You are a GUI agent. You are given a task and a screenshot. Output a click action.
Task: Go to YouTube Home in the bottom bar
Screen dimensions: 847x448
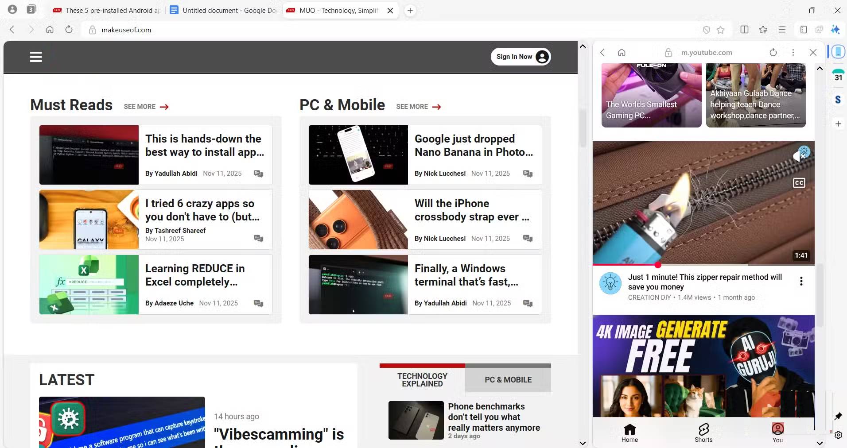click(x=629, y=433)
